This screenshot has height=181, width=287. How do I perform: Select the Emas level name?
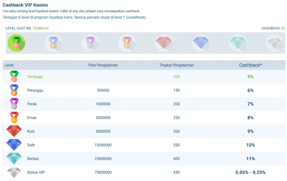pyautogui.click(x=32, y=117)
